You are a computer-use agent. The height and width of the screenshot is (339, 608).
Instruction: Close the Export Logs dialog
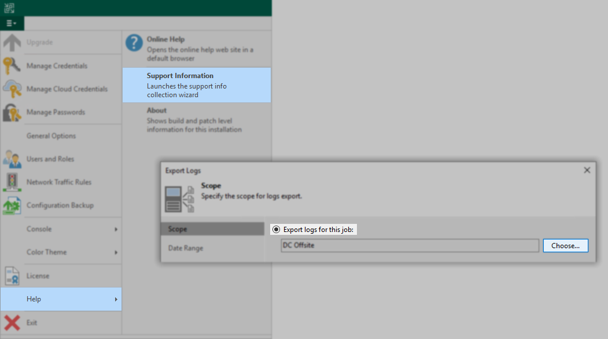[587, 170]
